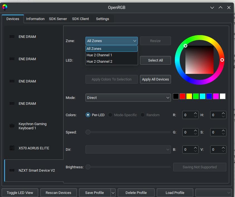The image size is (235, 197).
Task: Pick the yellow color swatch
Action: pos(189,96)
